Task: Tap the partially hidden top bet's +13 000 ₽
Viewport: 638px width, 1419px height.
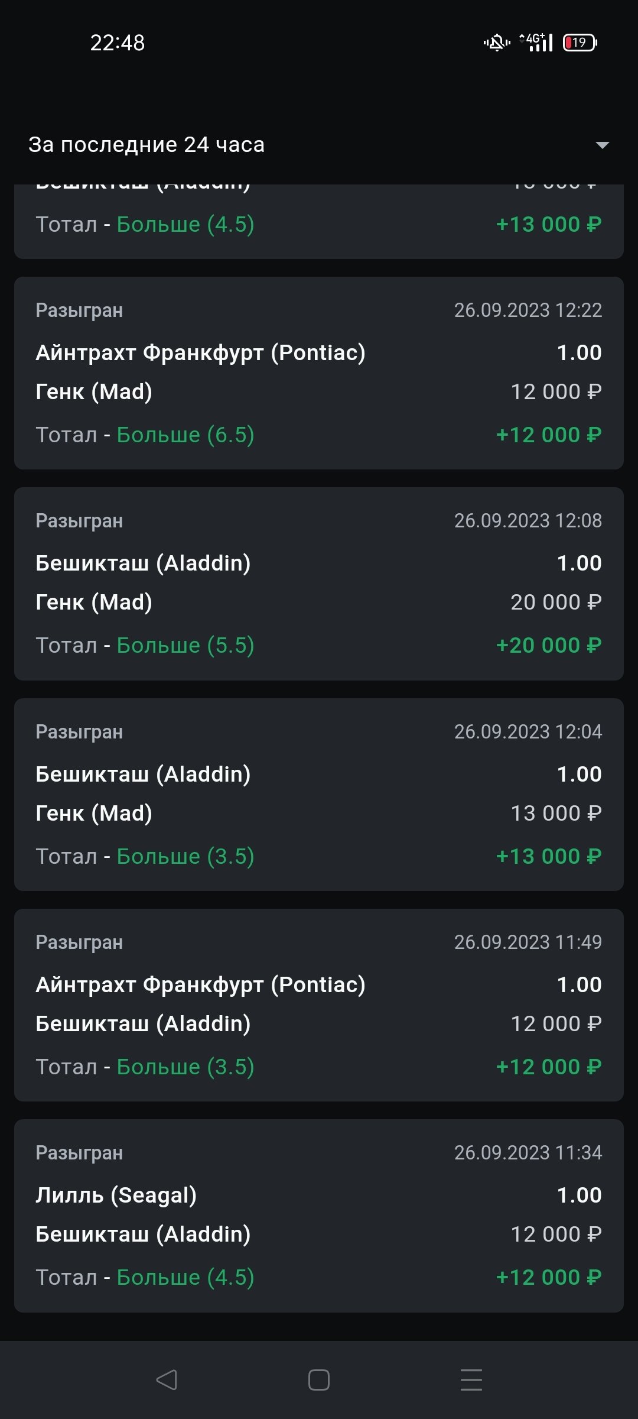Action: pos(549,225)
